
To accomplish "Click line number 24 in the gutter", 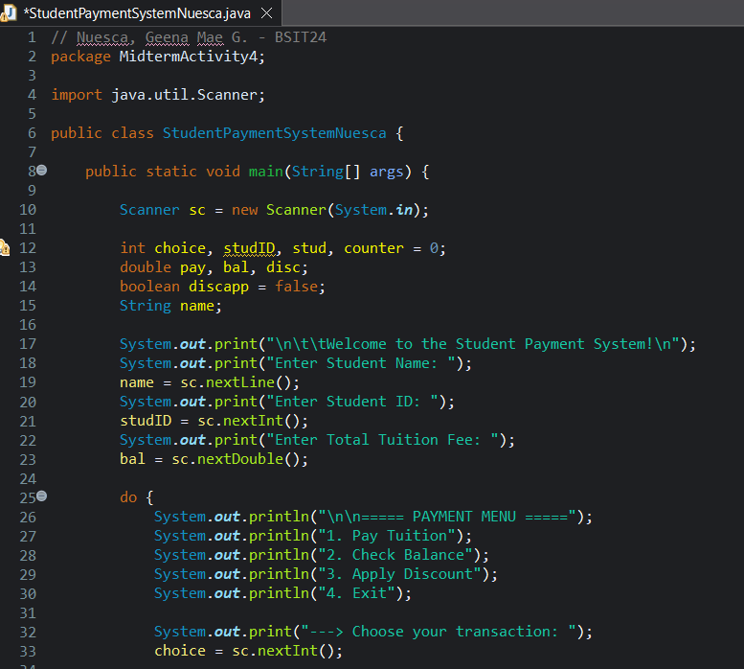I will click(x=28, y=478).
